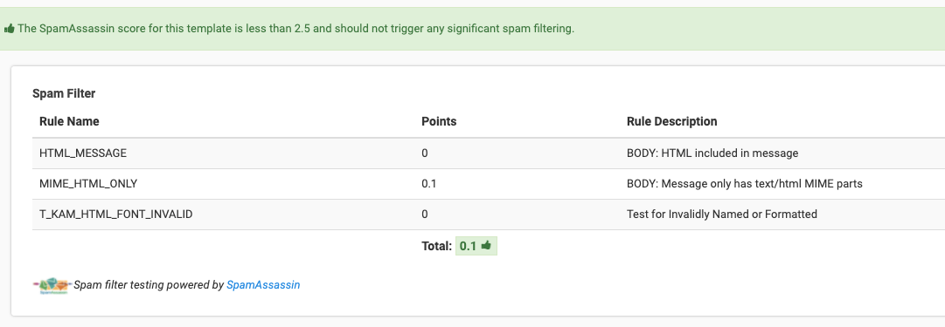
Task: Click 'BODY: HTML included in message' description
Action: tap(712, 153)
